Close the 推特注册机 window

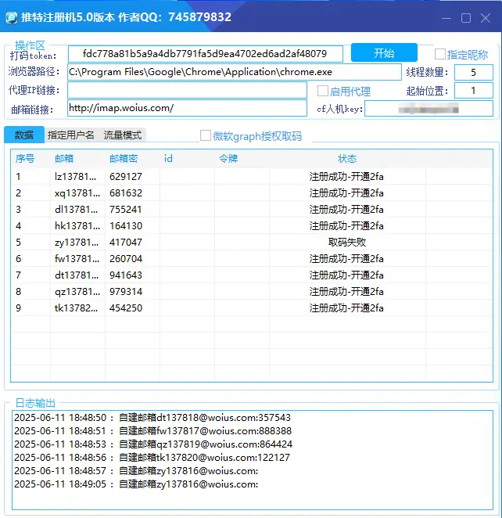[x=485, y=18]
